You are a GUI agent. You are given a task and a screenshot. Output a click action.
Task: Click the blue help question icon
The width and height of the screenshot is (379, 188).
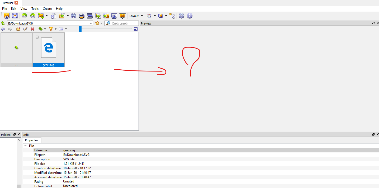click(189, 16)
